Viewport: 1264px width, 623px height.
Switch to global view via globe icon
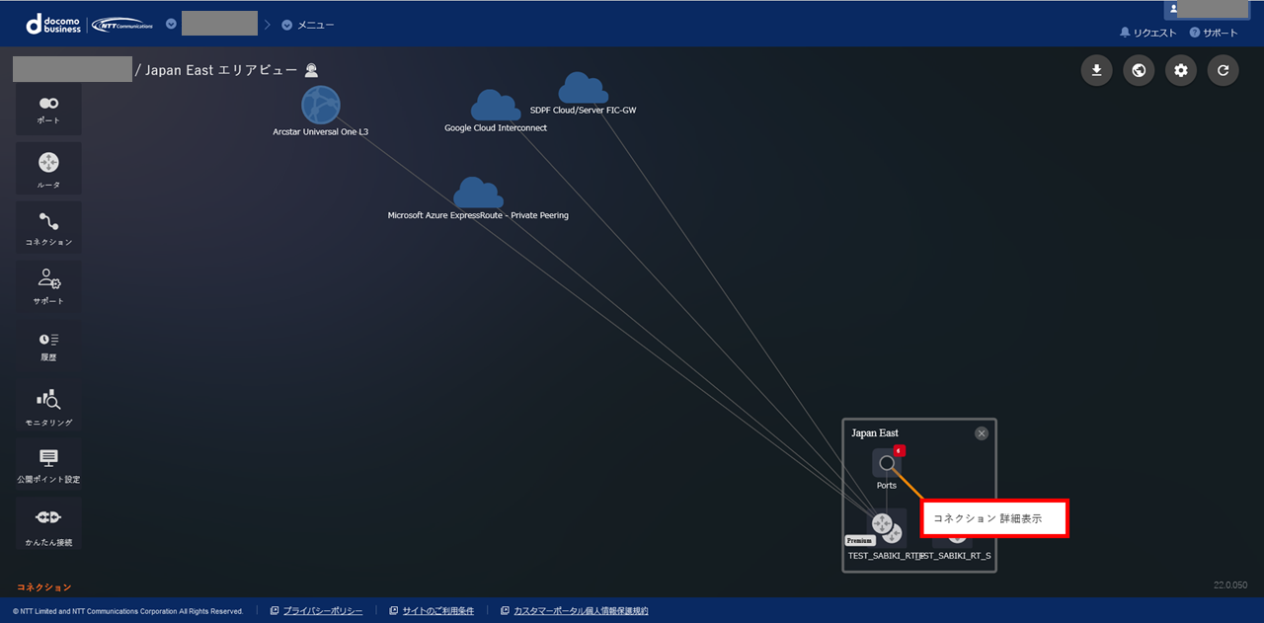point(1139,70)
